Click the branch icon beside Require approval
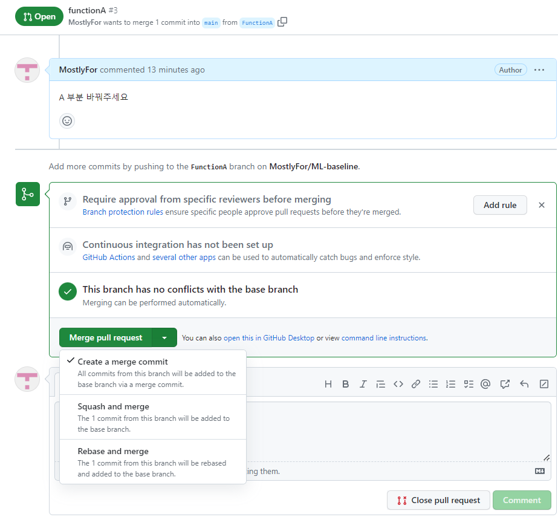Screen dimensions: 558x517 click(68, 201)
